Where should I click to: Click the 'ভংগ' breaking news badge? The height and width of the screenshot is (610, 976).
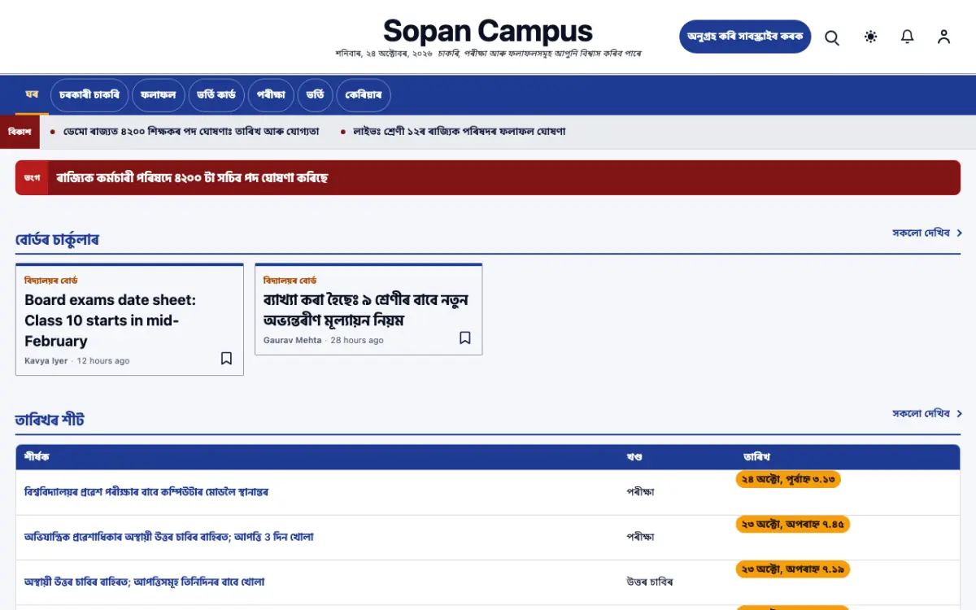pos(33,177)
